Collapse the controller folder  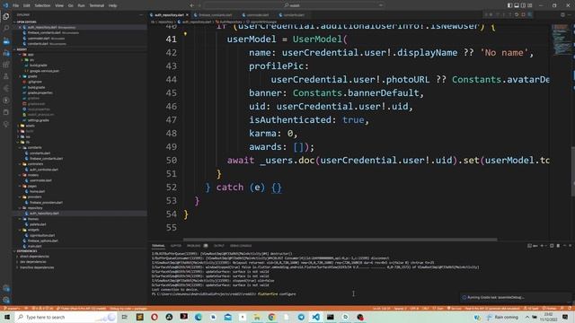point(36,164)
